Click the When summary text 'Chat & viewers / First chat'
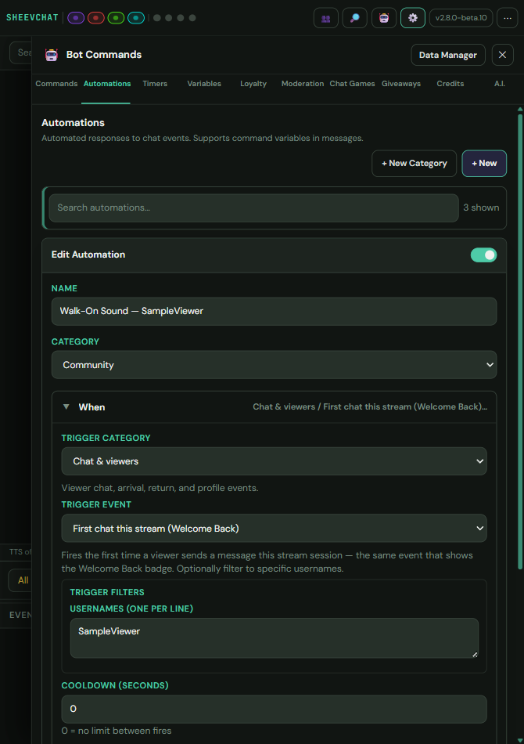This screenshot has width=524, height=744. (370, 407)
